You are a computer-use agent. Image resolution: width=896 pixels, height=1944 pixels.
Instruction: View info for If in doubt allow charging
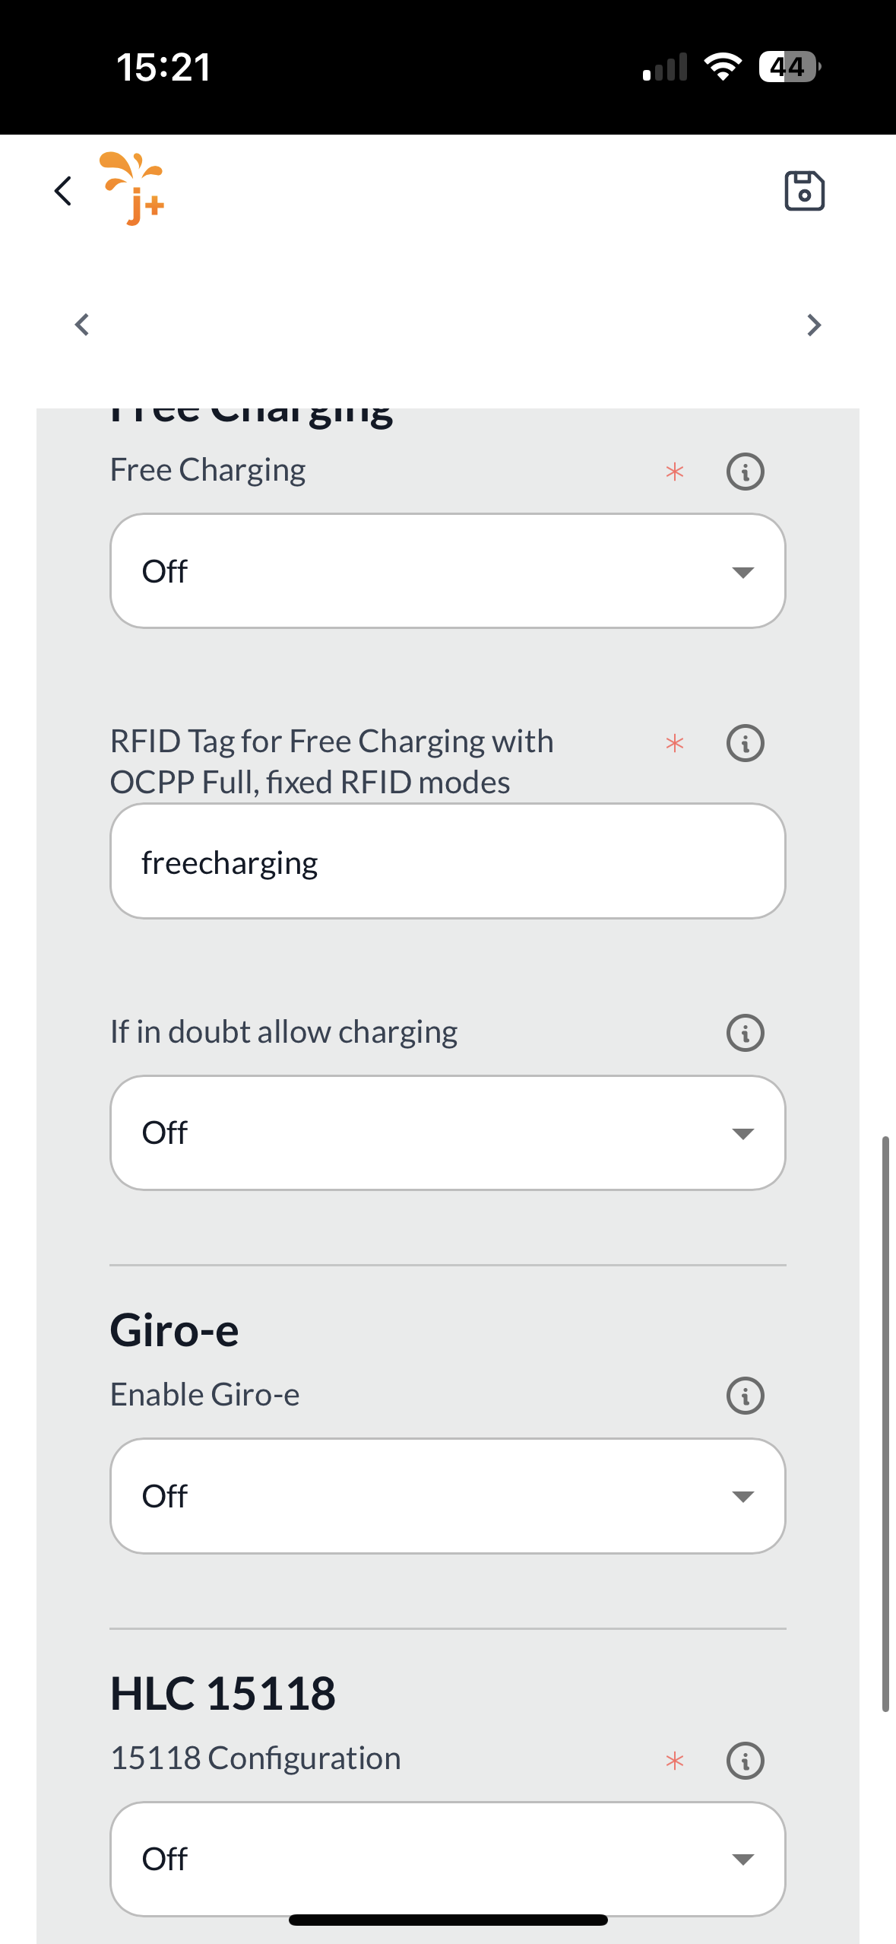coord(745,1033)
